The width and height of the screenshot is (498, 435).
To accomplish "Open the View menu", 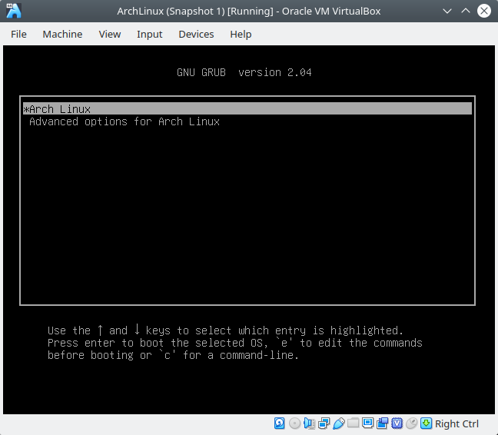I will coord(110,34).
